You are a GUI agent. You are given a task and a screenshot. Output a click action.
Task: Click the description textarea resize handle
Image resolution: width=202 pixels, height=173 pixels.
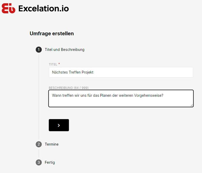click(192, 105)
